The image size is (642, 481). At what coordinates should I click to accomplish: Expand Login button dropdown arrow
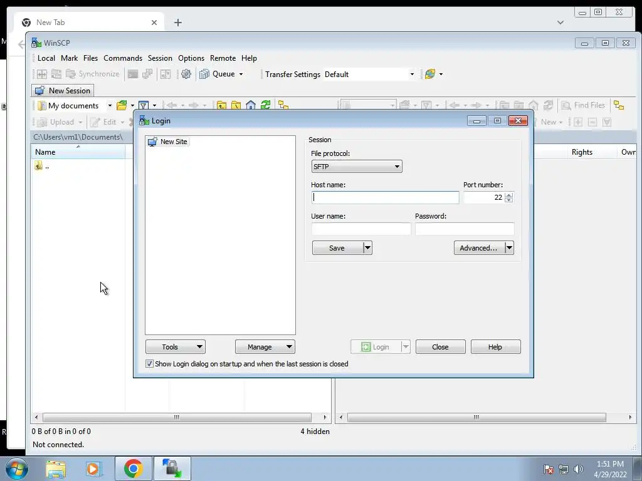point(406,347)
